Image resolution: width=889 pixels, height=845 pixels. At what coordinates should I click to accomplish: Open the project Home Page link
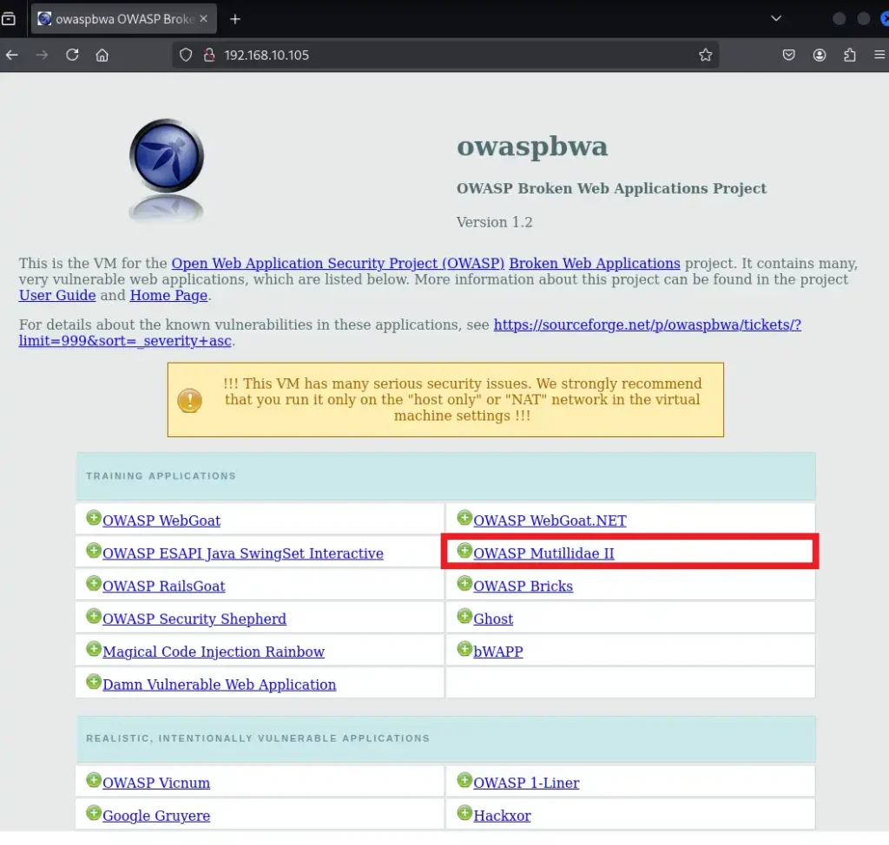click(169, 295)
